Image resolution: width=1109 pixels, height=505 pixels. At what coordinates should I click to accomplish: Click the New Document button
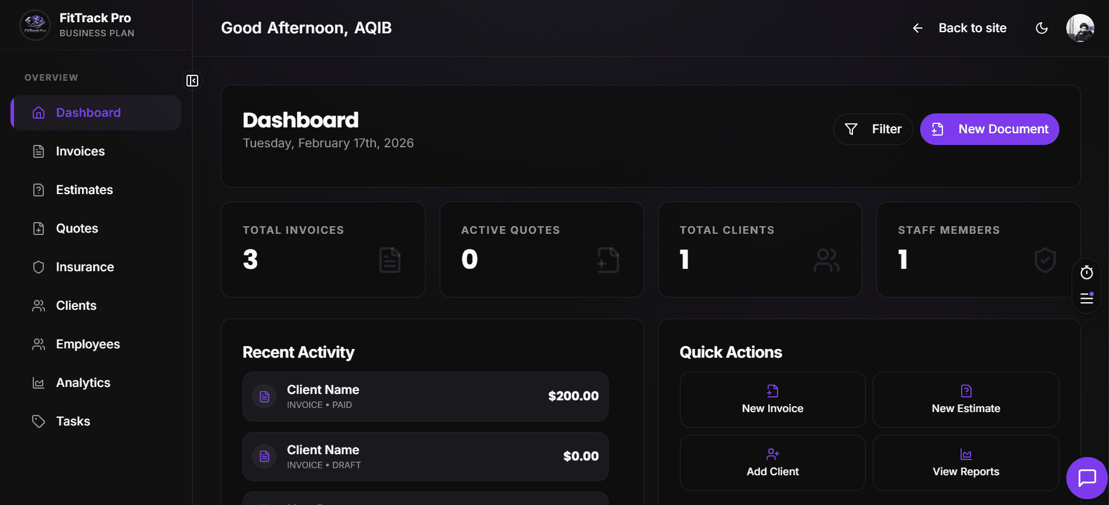(989, 129)
